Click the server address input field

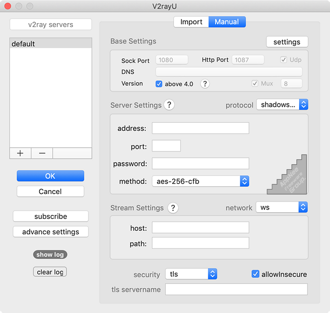201,128
